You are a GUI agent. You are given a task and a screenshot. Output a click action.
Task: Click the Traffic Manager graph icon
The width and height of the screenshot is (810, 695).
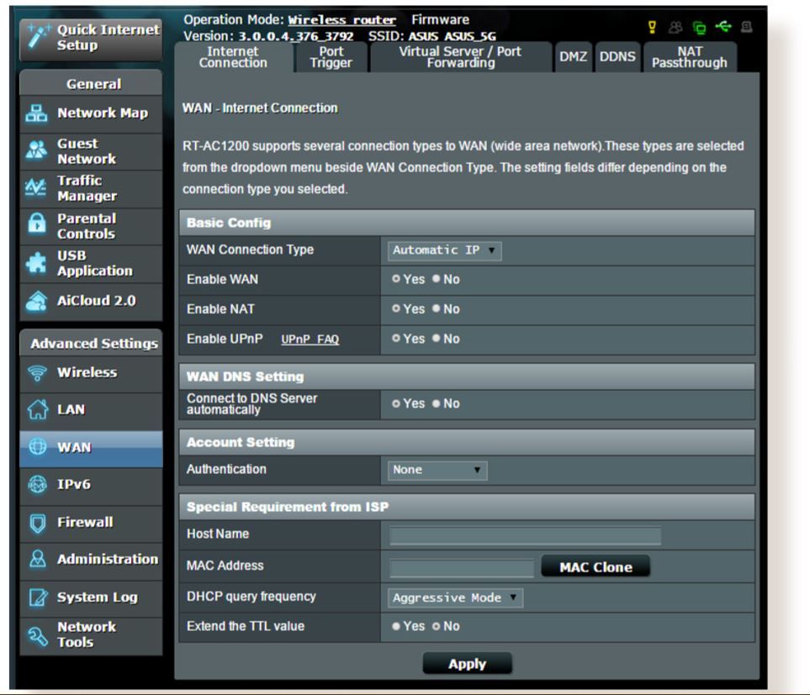(37, 188)
